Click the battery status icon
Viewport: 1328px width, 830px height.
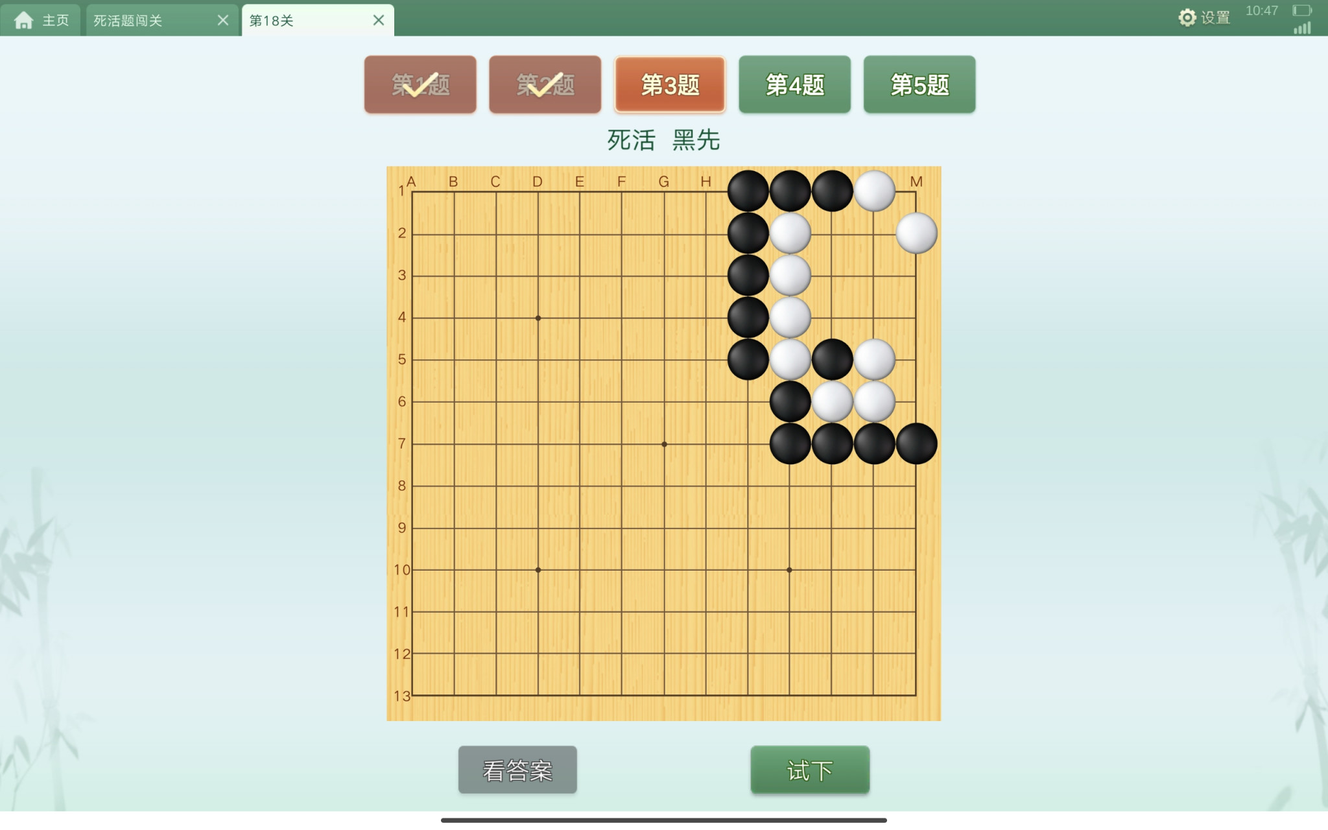tap(1301, 10)
